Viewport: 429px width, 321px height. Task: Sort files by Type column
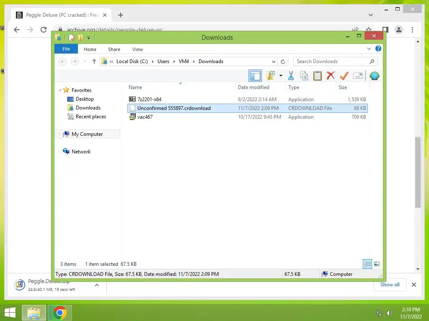294,87
